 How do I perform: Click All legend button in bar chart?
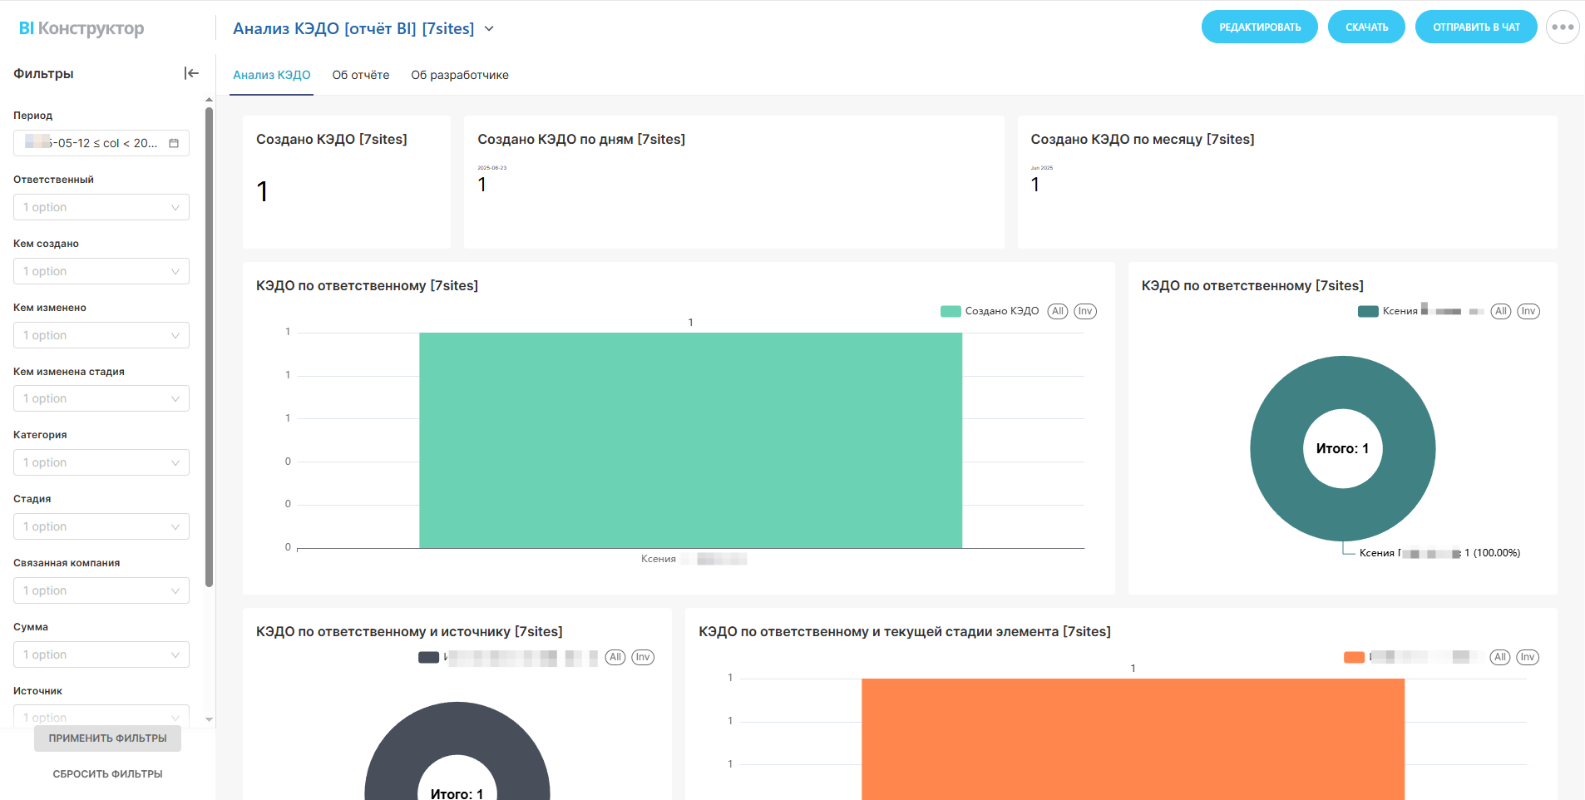click(x=1057, y=311)
